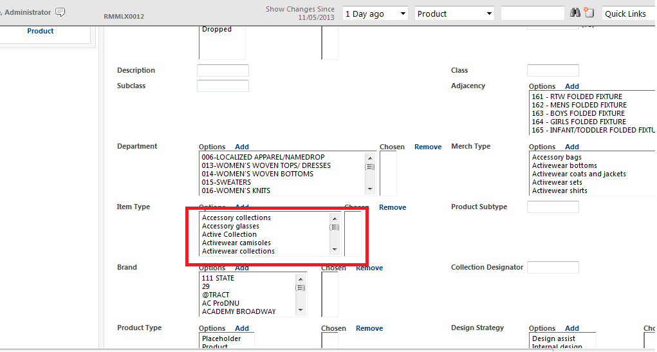This screenshot has width=657, height=352.
Task: Click the new document icon beside binoculars
Action: pos(589,13)
